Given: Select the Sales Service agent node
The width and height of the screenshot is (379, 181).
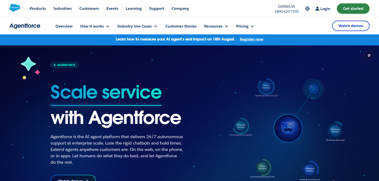Looking at the screenshot, I should pos(266,87).
